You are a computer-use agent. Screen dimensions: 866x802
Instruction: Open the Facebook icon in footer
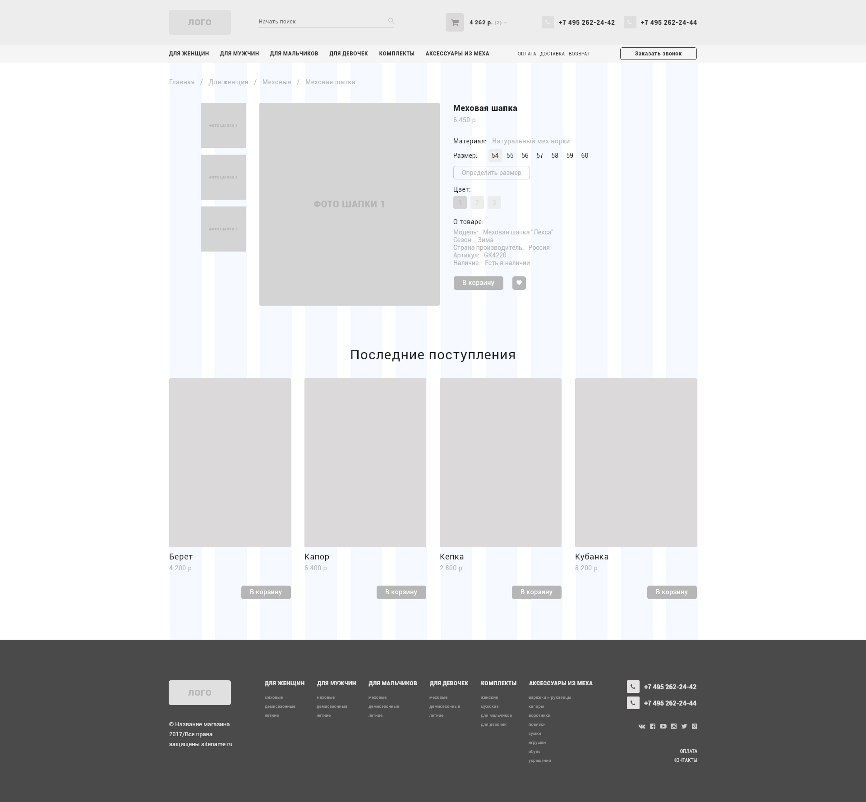pos(653,726)
